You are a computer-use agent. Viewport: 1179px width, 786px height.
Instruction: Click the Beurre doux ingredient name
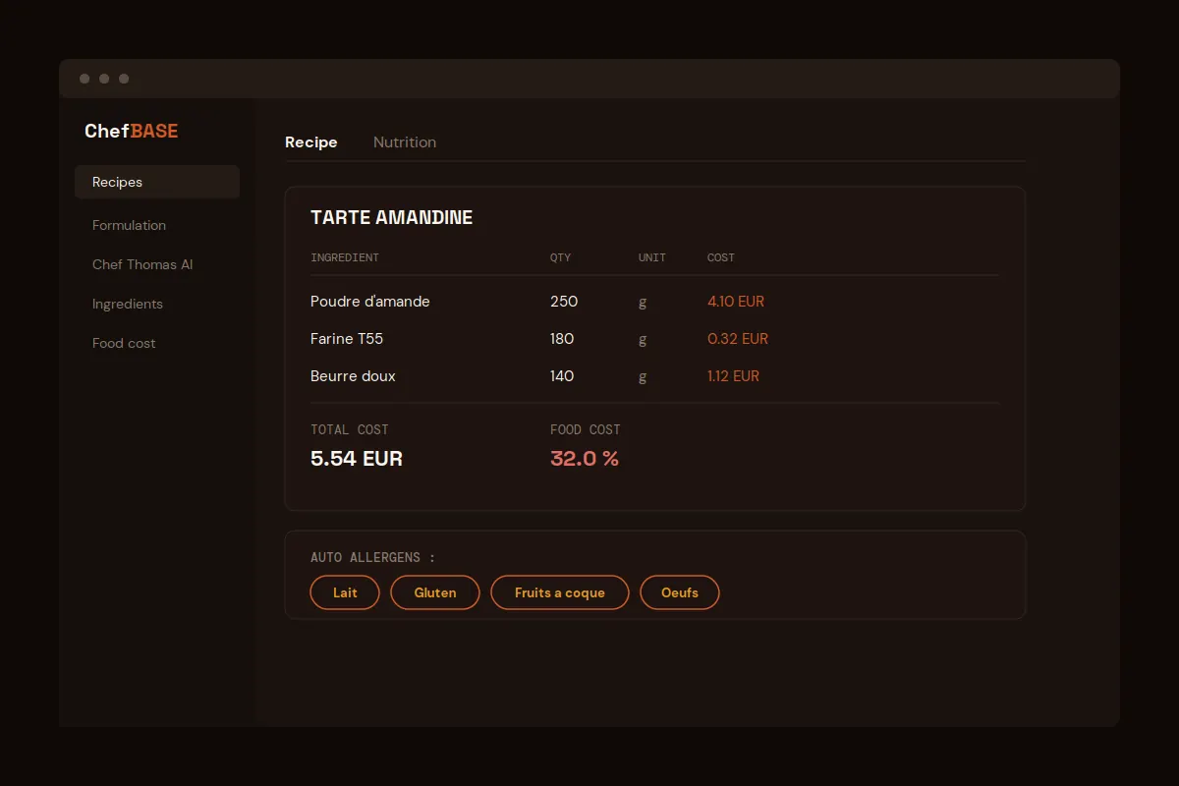tap(353, 376)
